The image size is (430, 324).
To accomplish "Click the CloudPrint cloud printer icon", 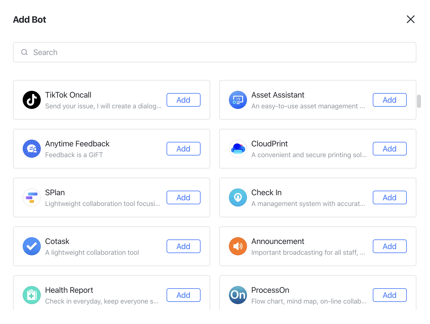I will coord(238,149).
